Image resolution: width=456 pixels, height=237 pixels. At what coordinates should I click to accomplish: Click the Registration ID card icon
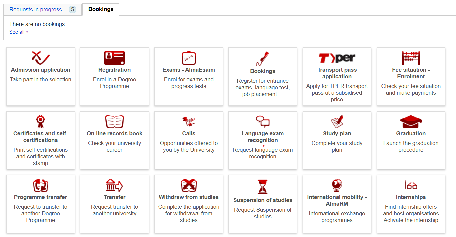(x=114, y=58)
